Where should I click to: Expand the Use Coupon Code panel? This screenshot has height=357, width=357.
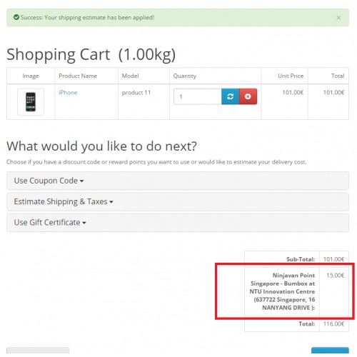point(178,181)
